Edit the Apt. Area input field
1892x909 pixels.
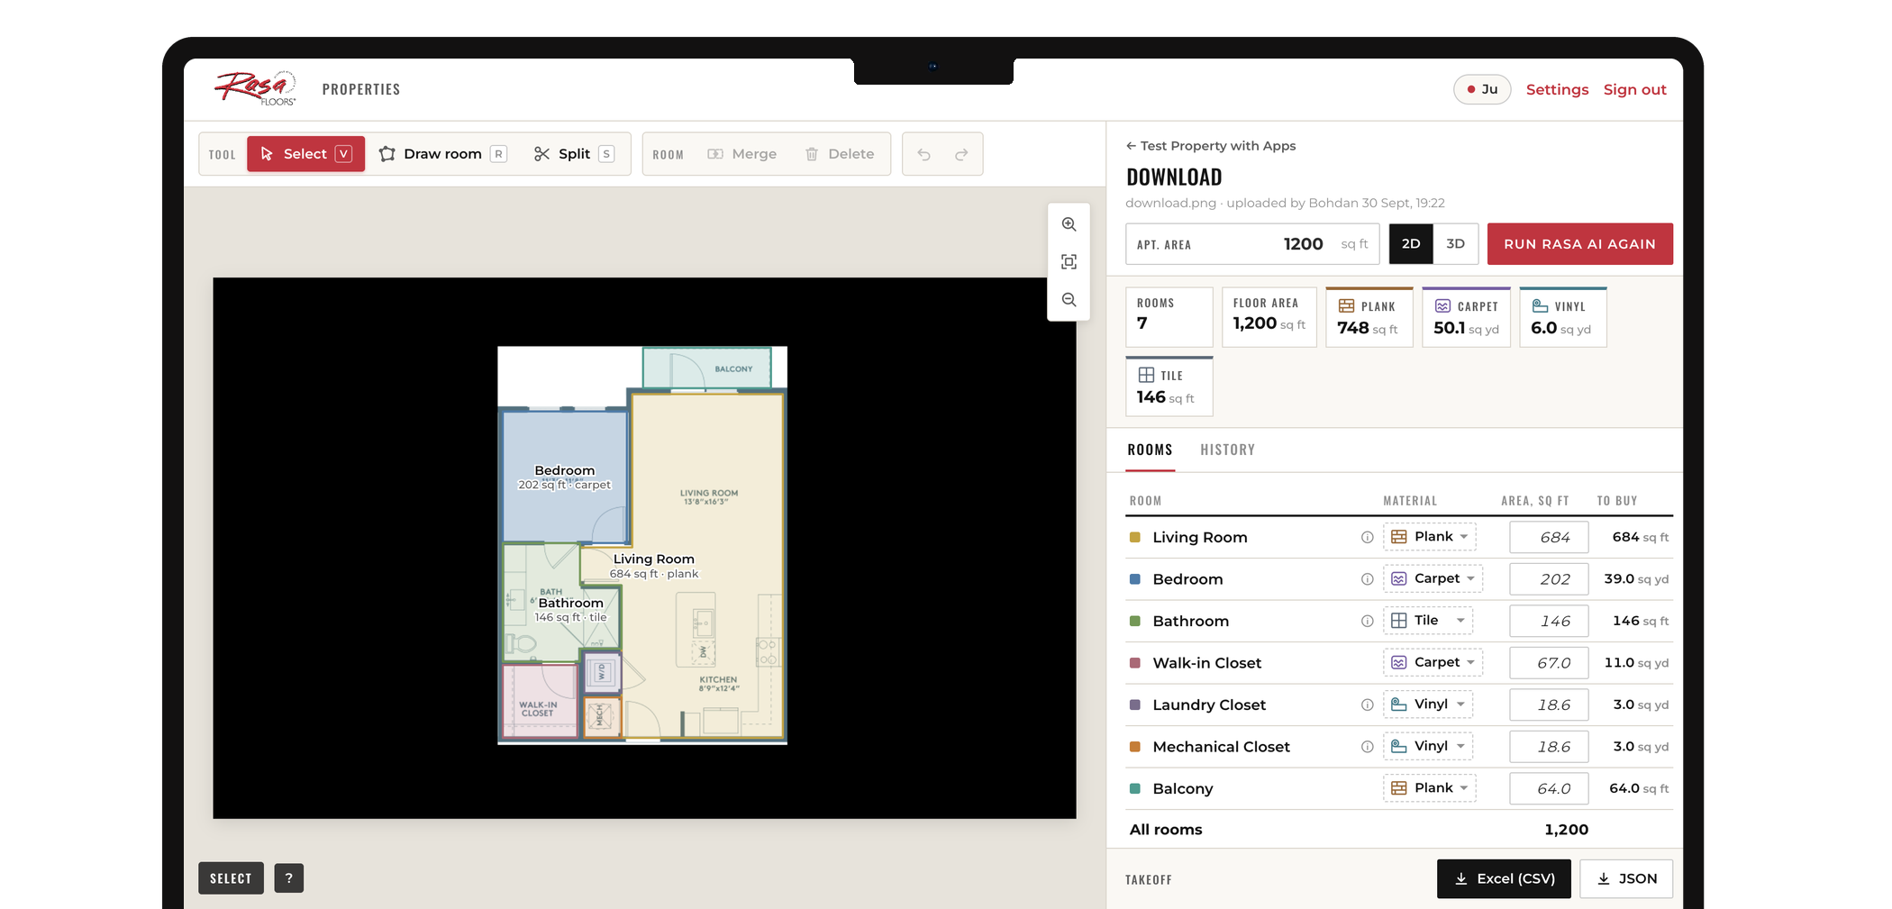pyautogui.click(x=1252, y=244)
